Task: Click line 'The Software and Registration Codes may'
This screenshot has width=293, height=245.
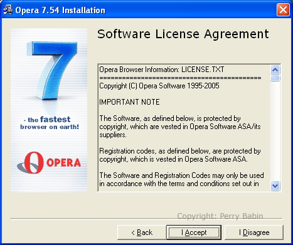Action: click(x=181, y=175)
